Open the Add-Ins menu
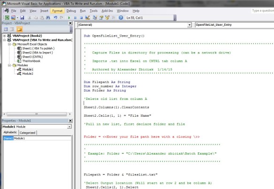 107,11
